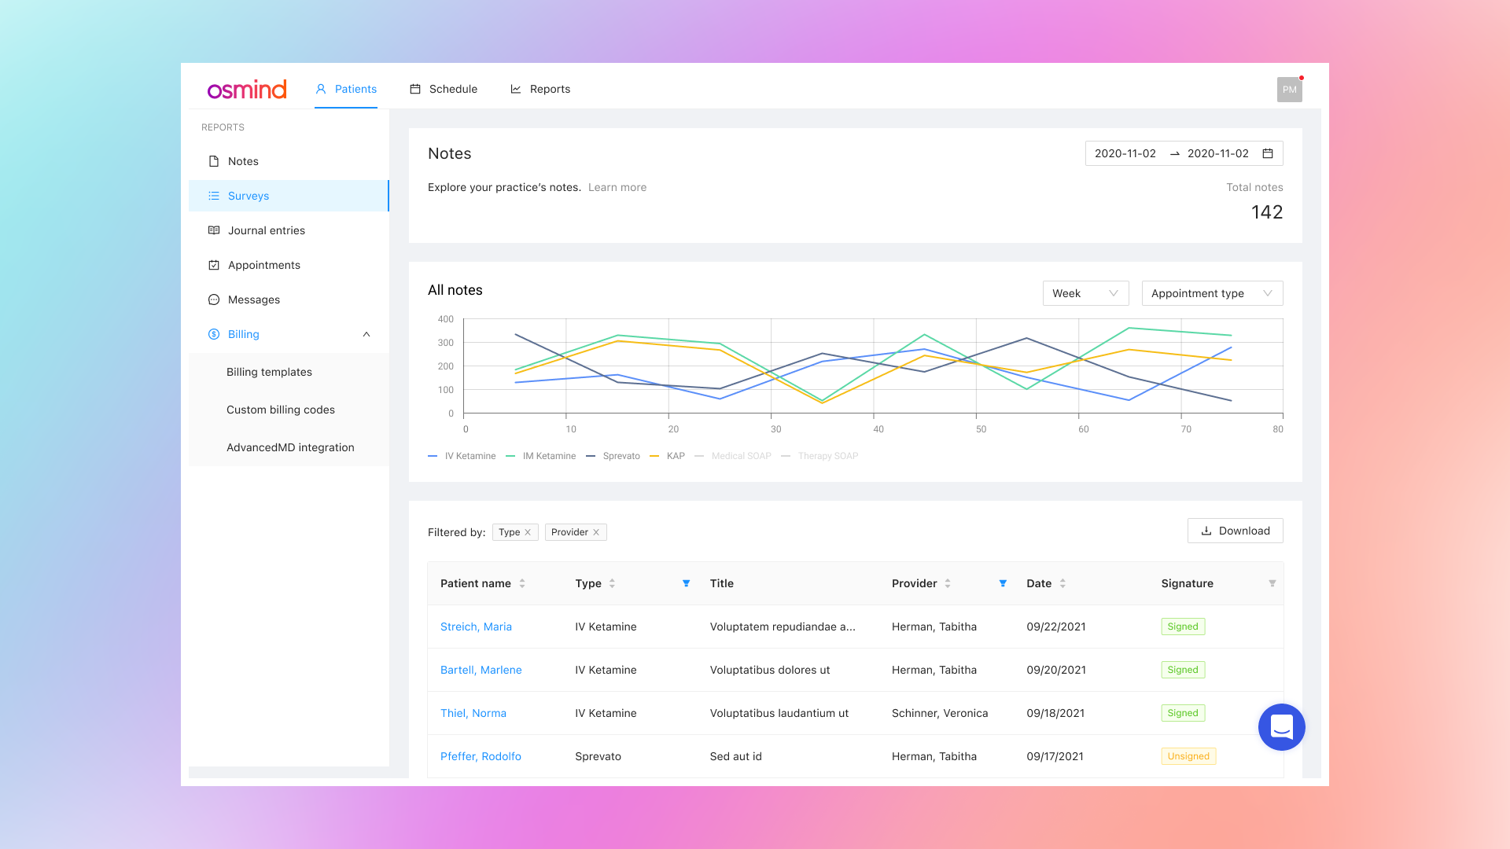Follow the Learn more link
Image resolution: width=1510 pixels, height=849 pixels.
[617, 187]
